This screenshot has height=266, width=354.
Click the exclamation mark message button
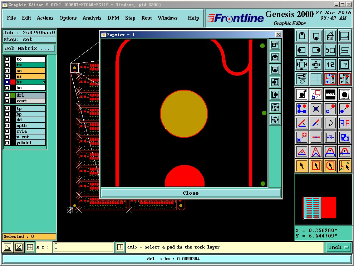(x=120, y=247)
